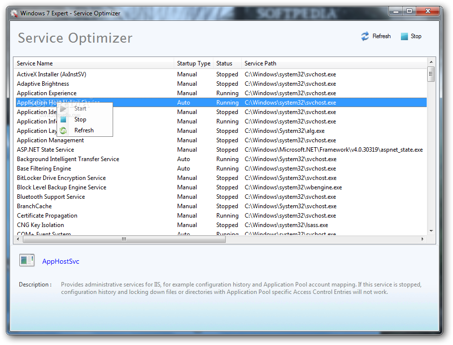453x345 pixels.
Task: Click Auto startup type of Base Filtering Engine
Action: (184, 169)
